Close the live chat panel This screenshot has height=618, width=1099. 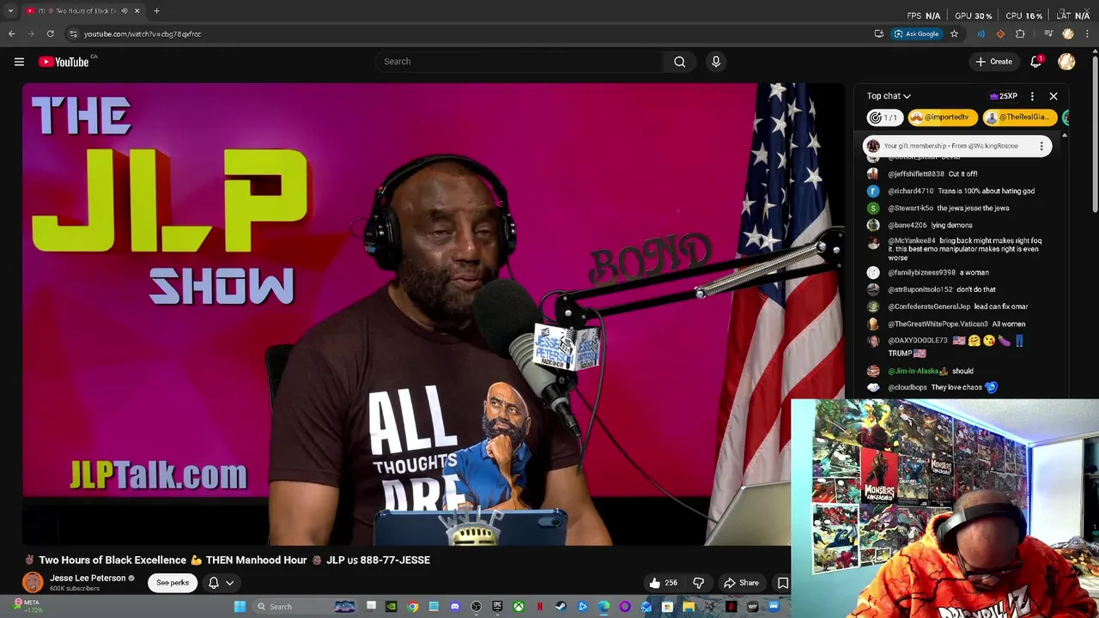[1053, 96]
